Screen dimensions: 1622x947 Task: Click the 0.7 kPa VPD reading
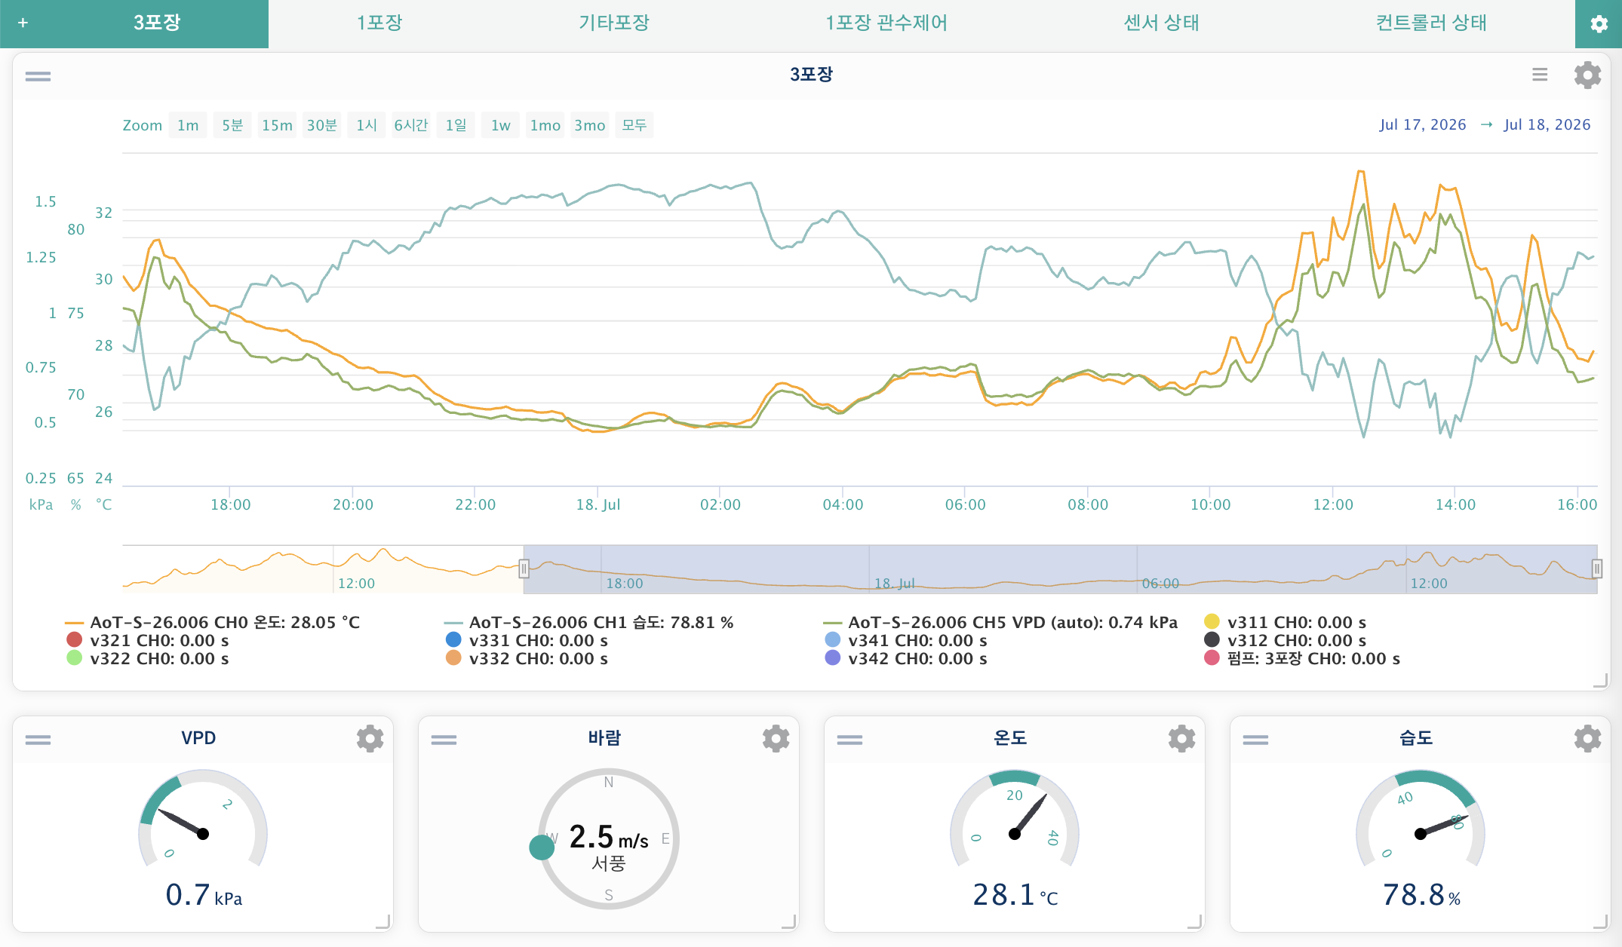204,895
